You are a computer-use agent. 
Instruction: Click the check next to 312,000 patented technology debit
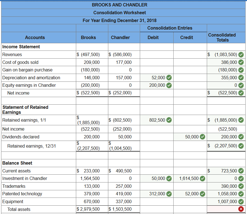[x=169, y=194]
